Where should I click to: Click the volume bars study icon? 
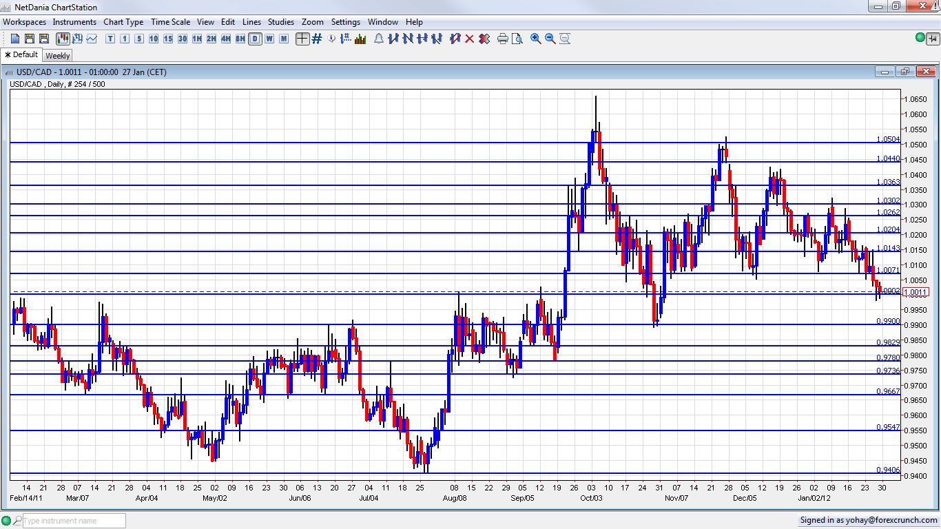pyautogui.click(x=360, y=39)
